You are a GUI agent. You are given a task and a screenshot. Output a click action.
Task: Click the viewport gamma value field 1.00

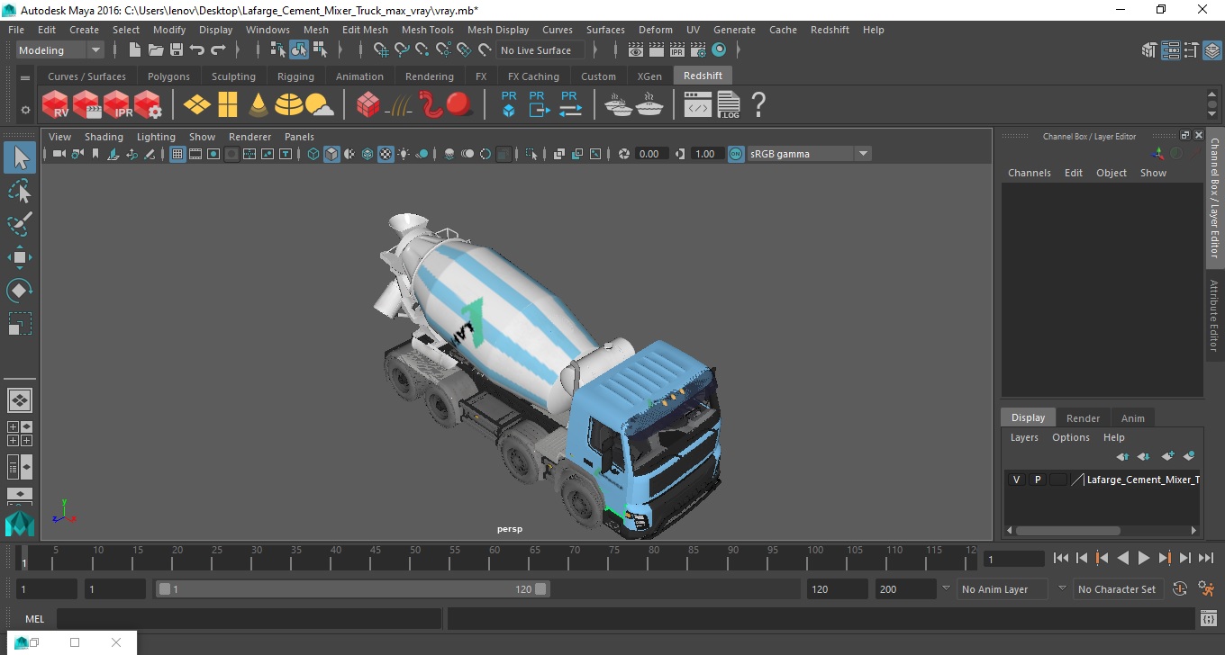[705, 154]
